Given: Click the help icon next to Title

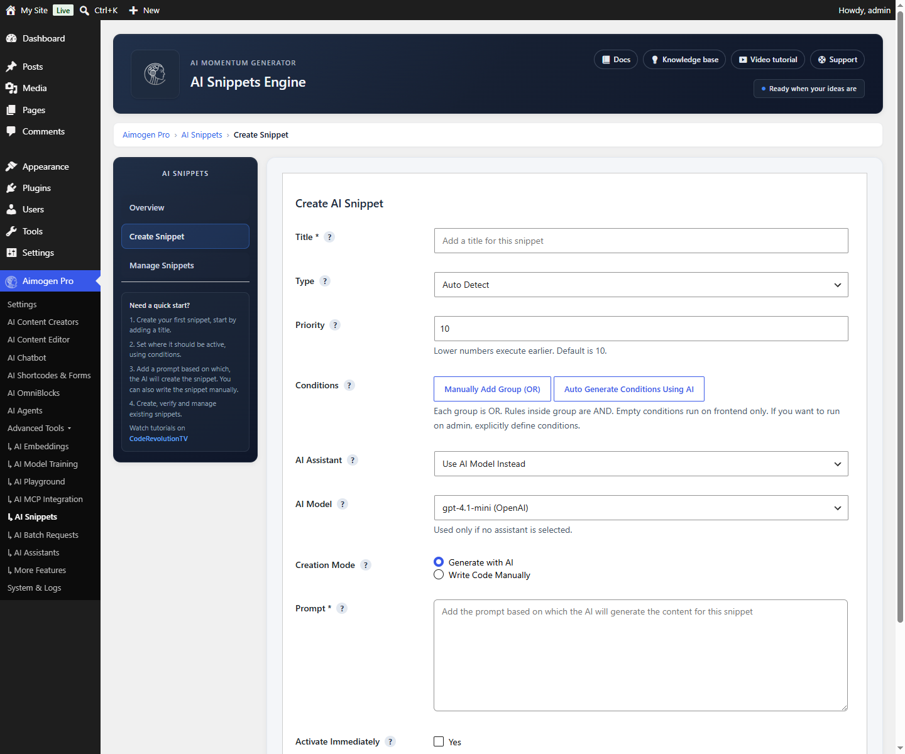Looking at the screenshot, I should tap(329, 237).
